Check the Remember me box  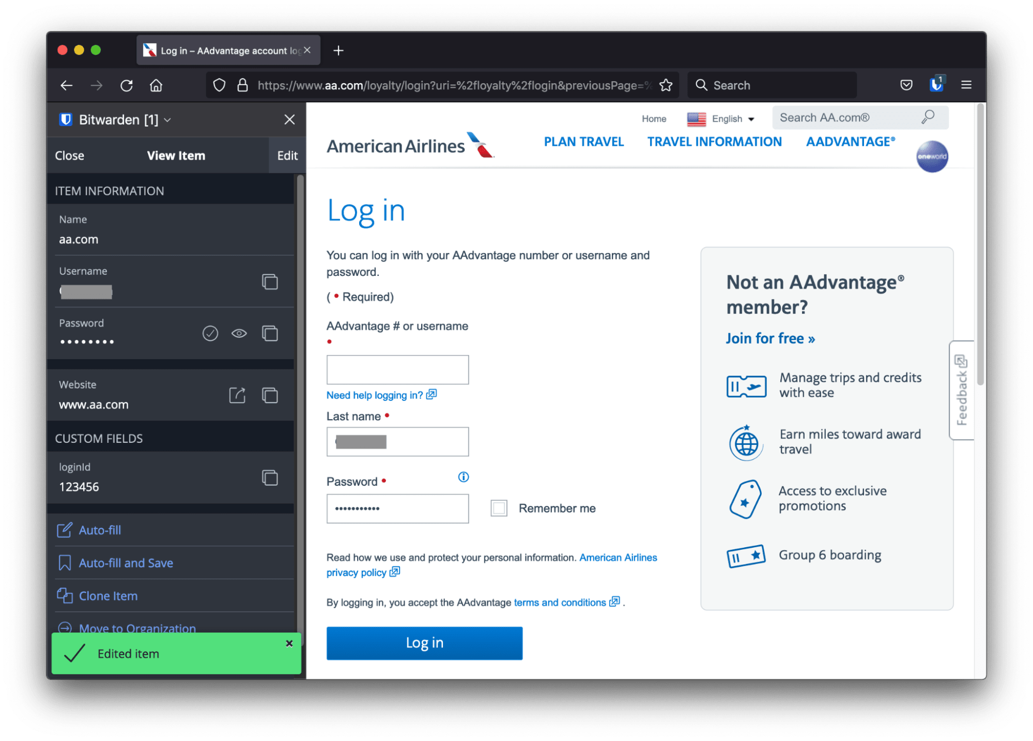click(x=499, y=508)
